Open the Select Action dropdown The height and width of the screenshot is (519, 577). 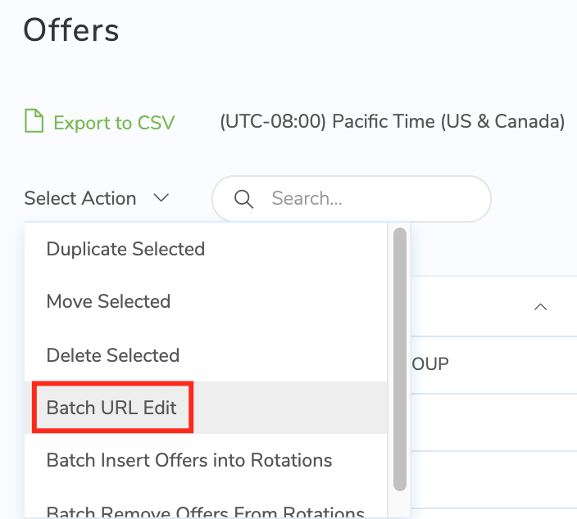tap(97, 198)
